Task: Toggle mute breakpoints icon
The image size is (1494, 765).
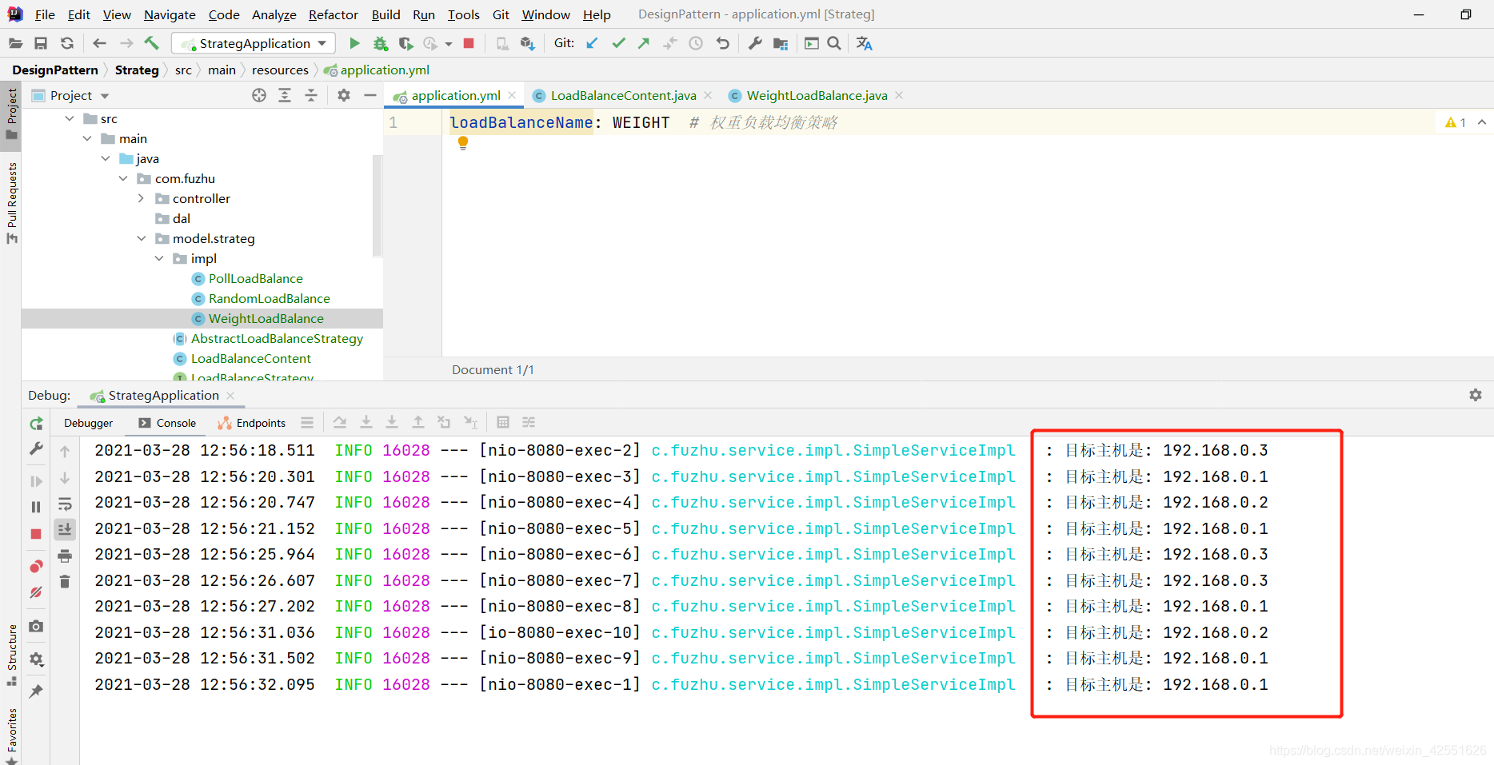Action: [x=36, y=592]
